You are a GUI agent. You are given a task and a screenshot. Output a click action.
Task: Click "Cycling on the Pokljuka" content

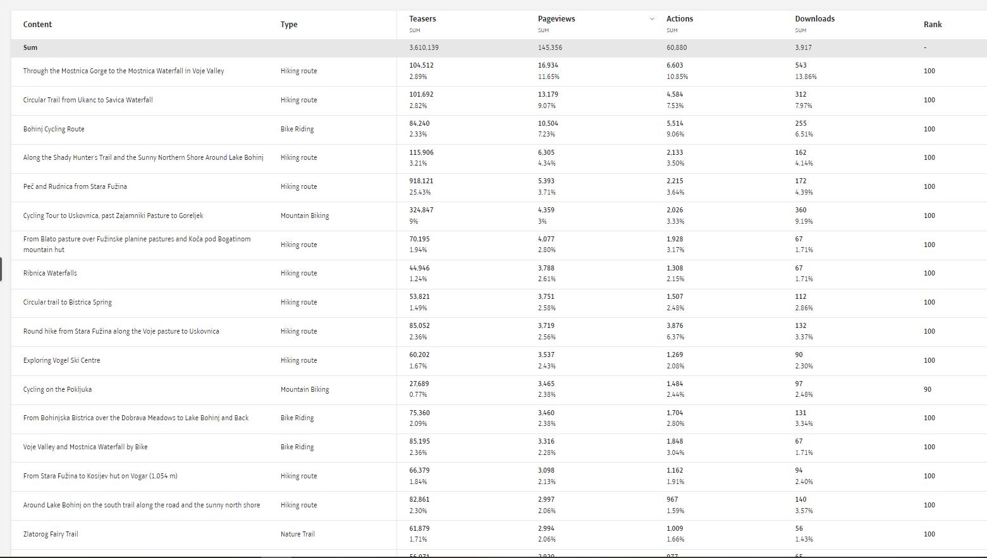(58, 389)
